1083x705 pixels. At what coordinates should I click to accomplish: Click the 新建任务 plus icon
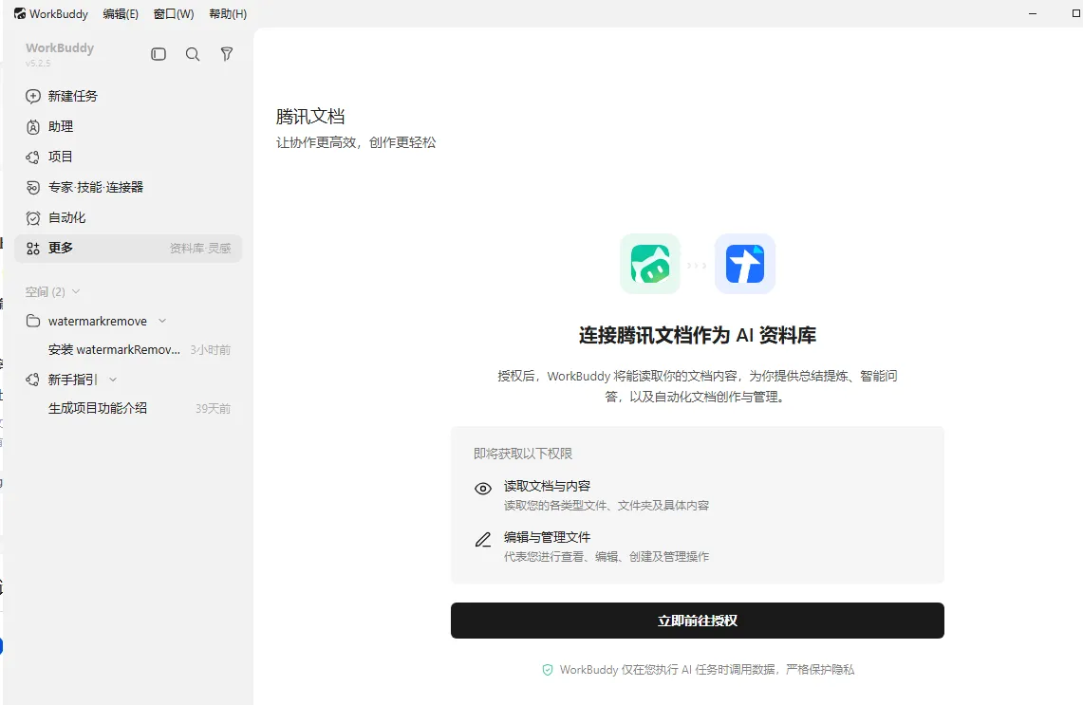point(33,96)
